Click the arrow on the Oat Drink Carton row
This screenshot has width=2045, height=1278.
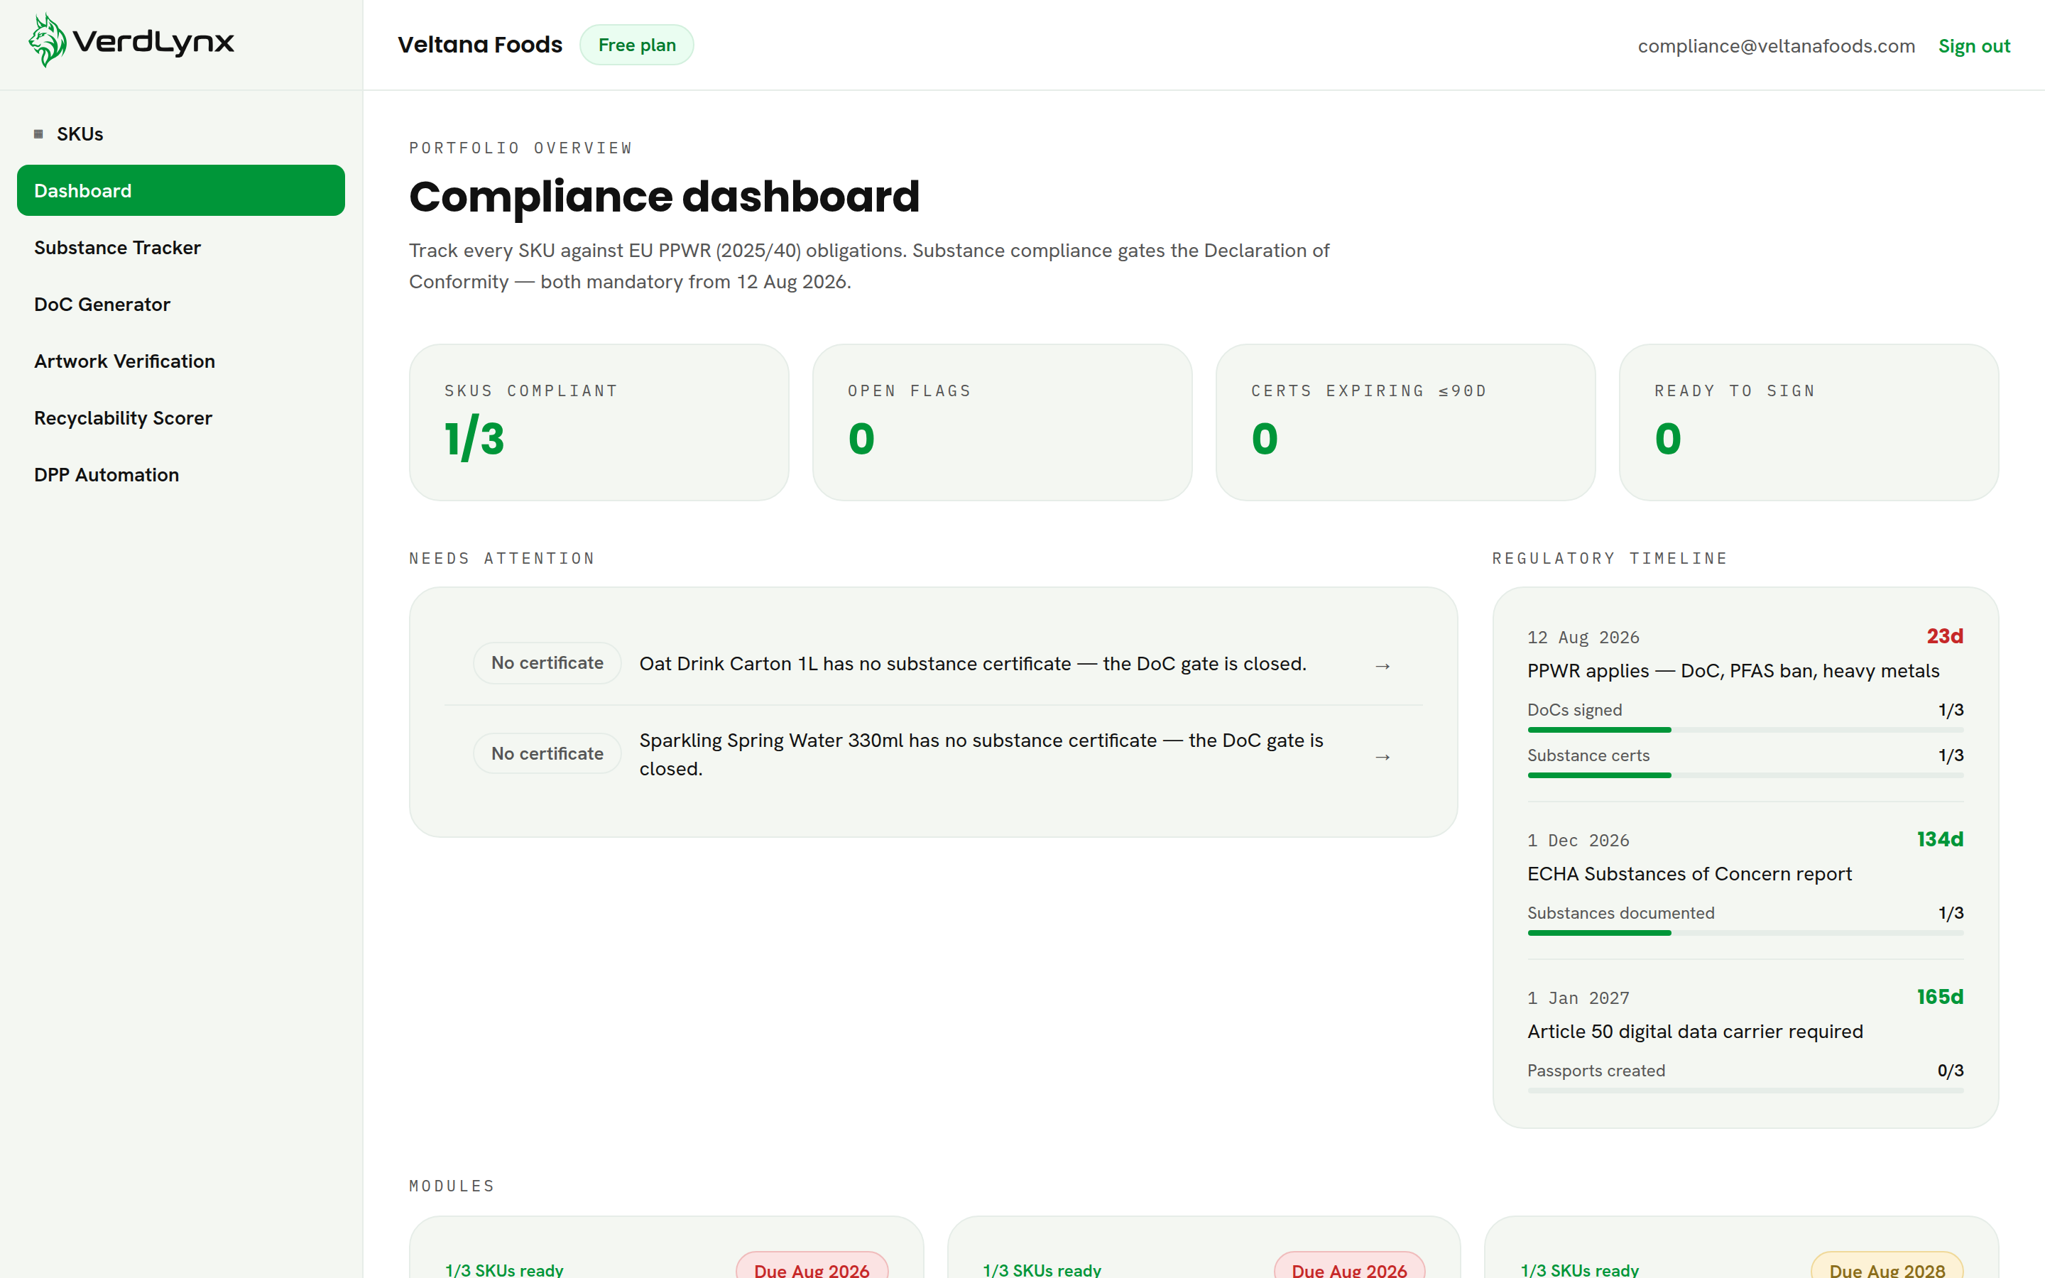(1383, 666)
